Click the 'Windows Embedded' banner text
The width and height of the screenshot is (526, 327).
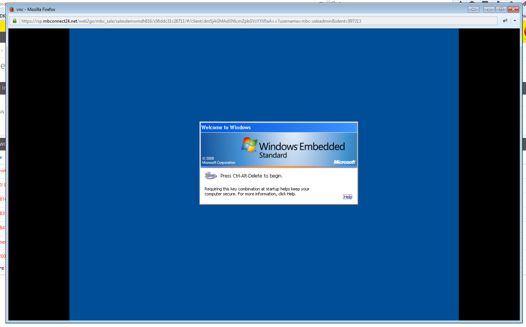(302, 146)
